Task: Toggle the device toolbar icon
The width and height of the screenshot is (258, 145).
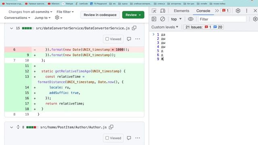Action: (162, 11)
